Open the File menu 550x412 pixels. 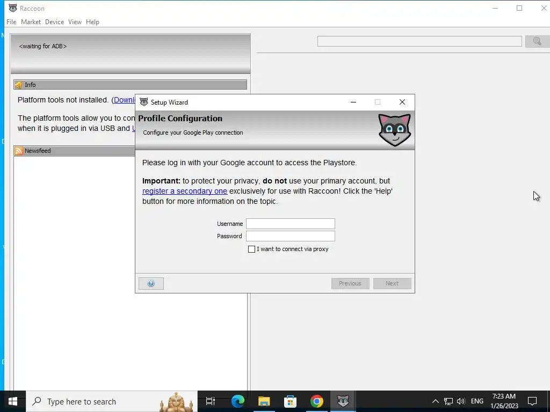[x=11, y=21]
